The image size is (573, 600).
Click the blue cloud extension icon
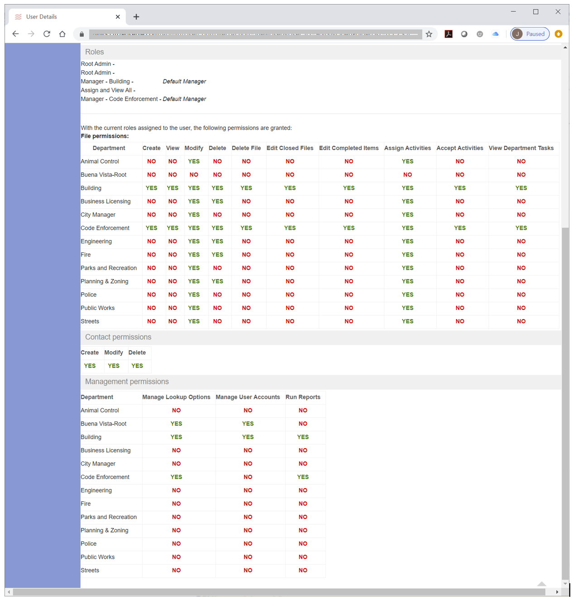pos(496,34)
